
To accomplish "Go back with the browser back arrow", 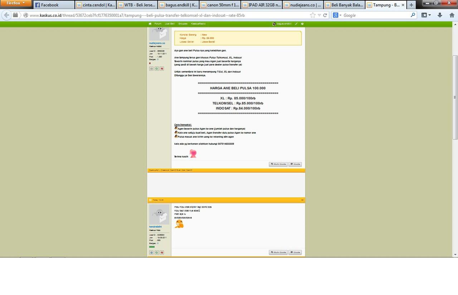I will pyautogui.click(x=6, y=15).
